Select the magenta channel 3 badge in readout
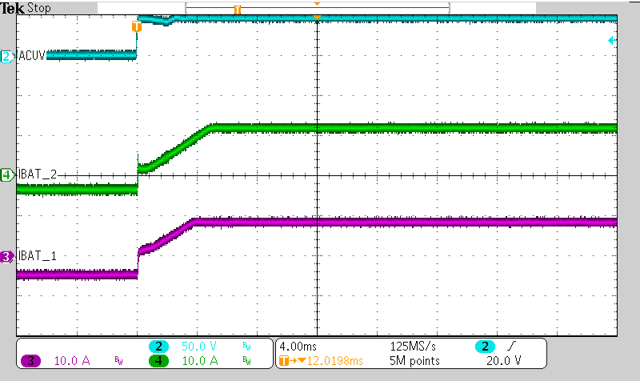Screen dimensions: 640x381 pyautogui.click(x=30, y=360)
